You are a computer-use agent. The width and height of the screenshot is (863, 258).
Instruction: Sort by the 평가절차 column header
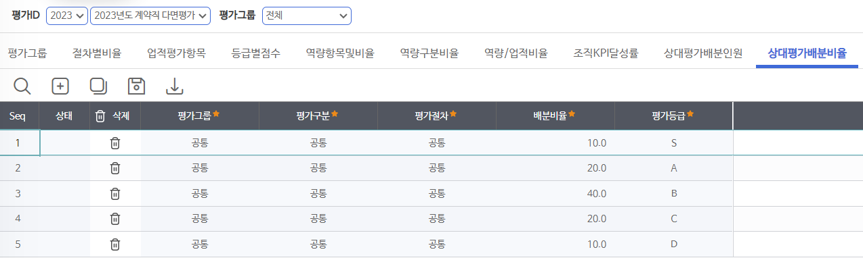[436, 116]
